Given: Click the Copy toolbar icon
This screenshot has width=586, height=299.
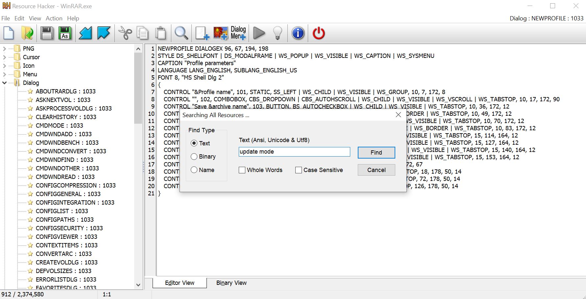Looking at the screenshot, I should (x=143, y=33).
